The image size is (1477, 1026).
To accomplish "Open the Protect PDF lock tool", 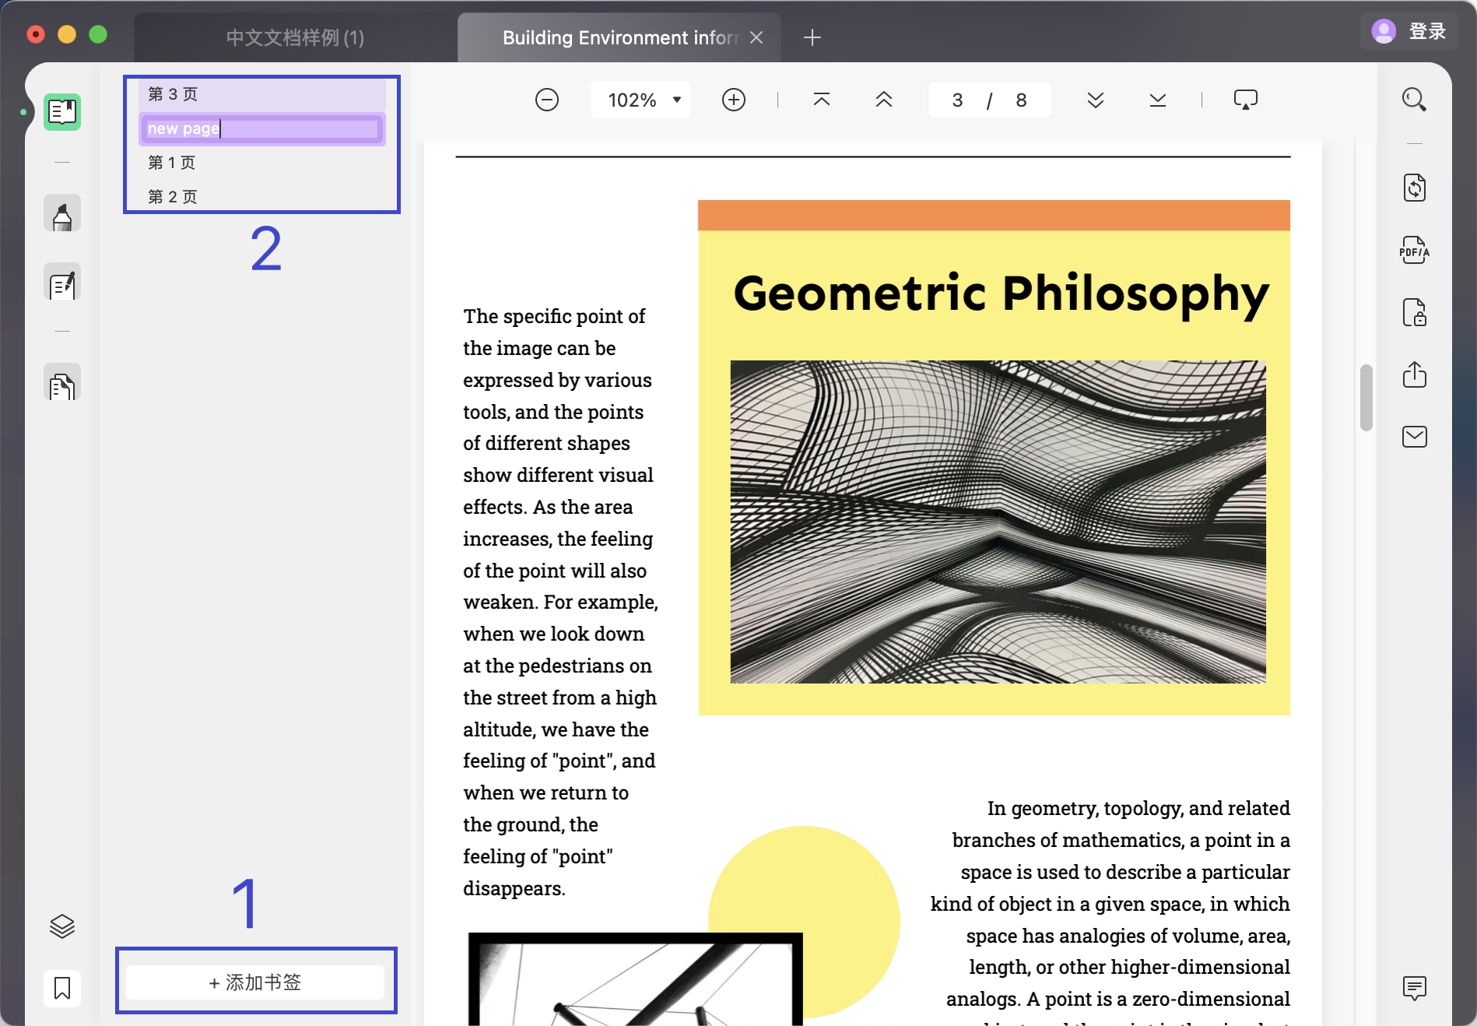I will pos(1415,313).
